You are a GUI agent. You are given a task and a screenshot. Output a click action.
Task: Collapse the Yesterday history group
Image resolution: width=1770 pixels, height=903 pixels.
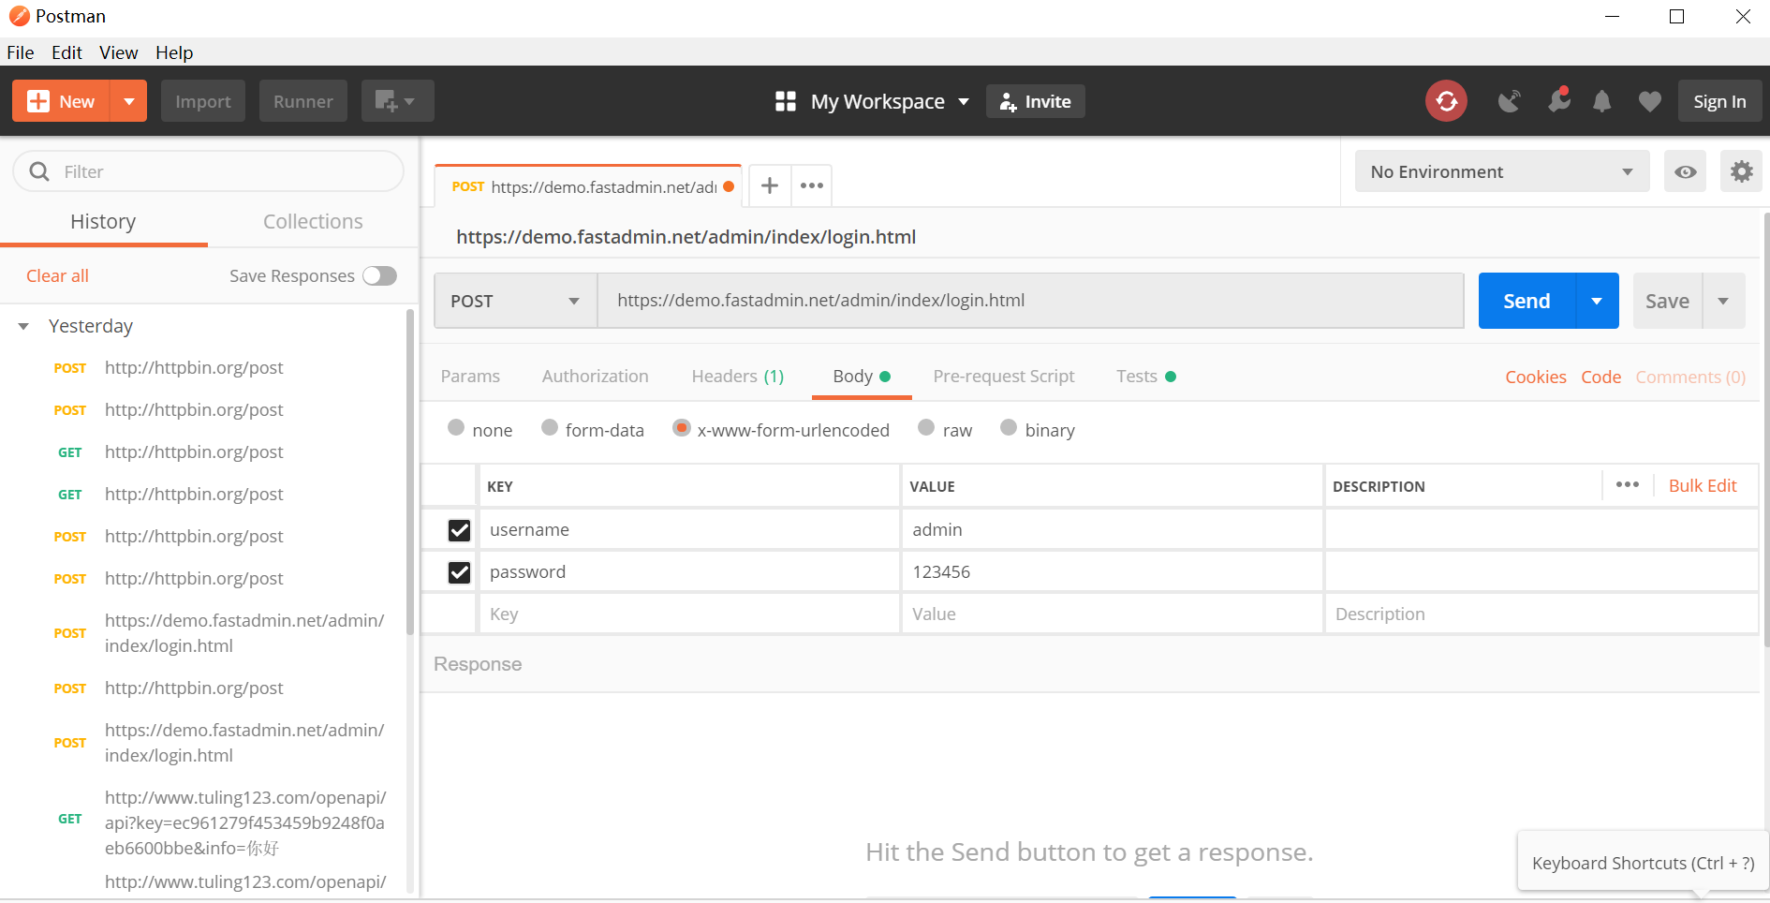click(24, 326)
